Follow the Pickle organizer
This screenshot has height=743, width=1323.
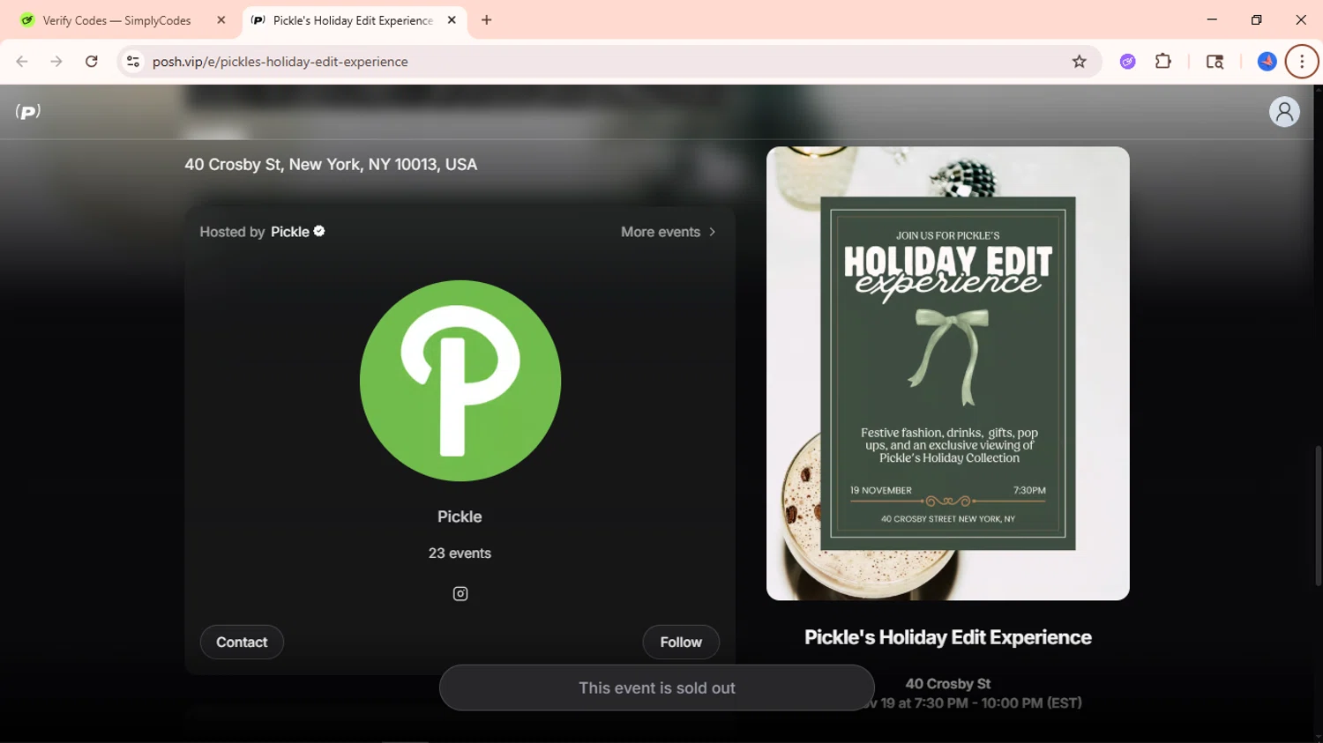[x=681, y=643]
